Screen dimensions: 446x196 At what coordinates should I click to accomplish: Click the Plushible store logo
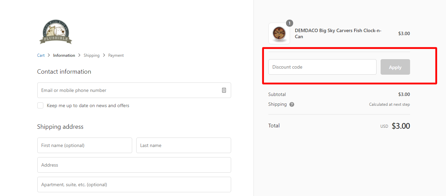(55, 32)
